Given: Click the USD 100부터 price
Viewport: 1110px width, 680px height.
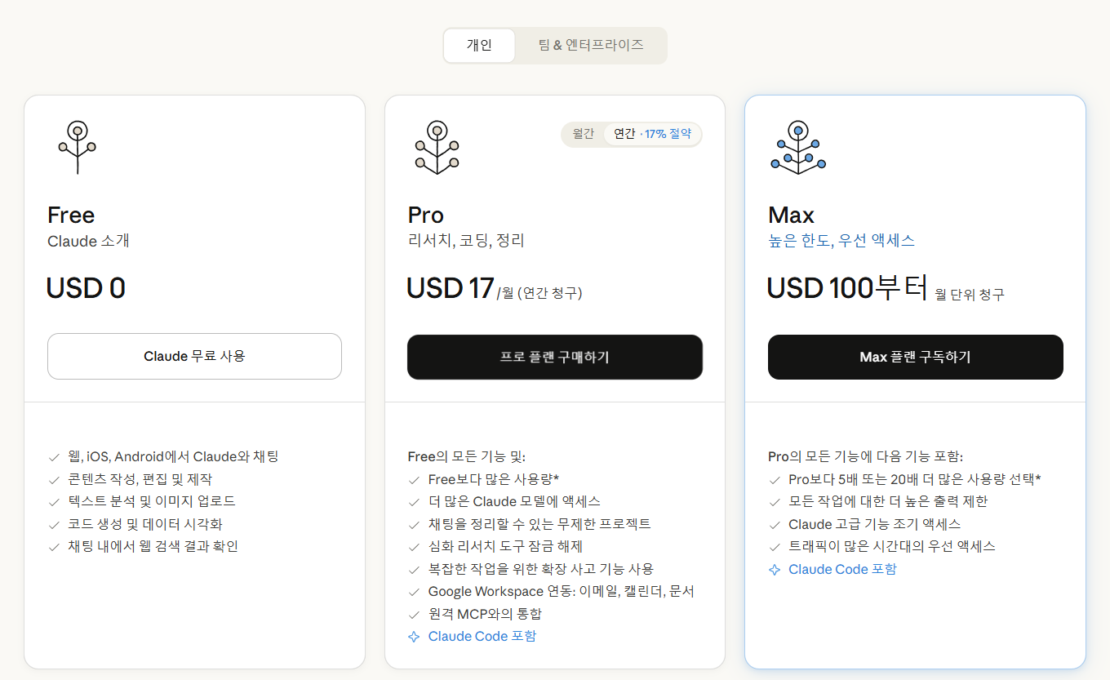Looking at the screenshot, I should [848, 289].
